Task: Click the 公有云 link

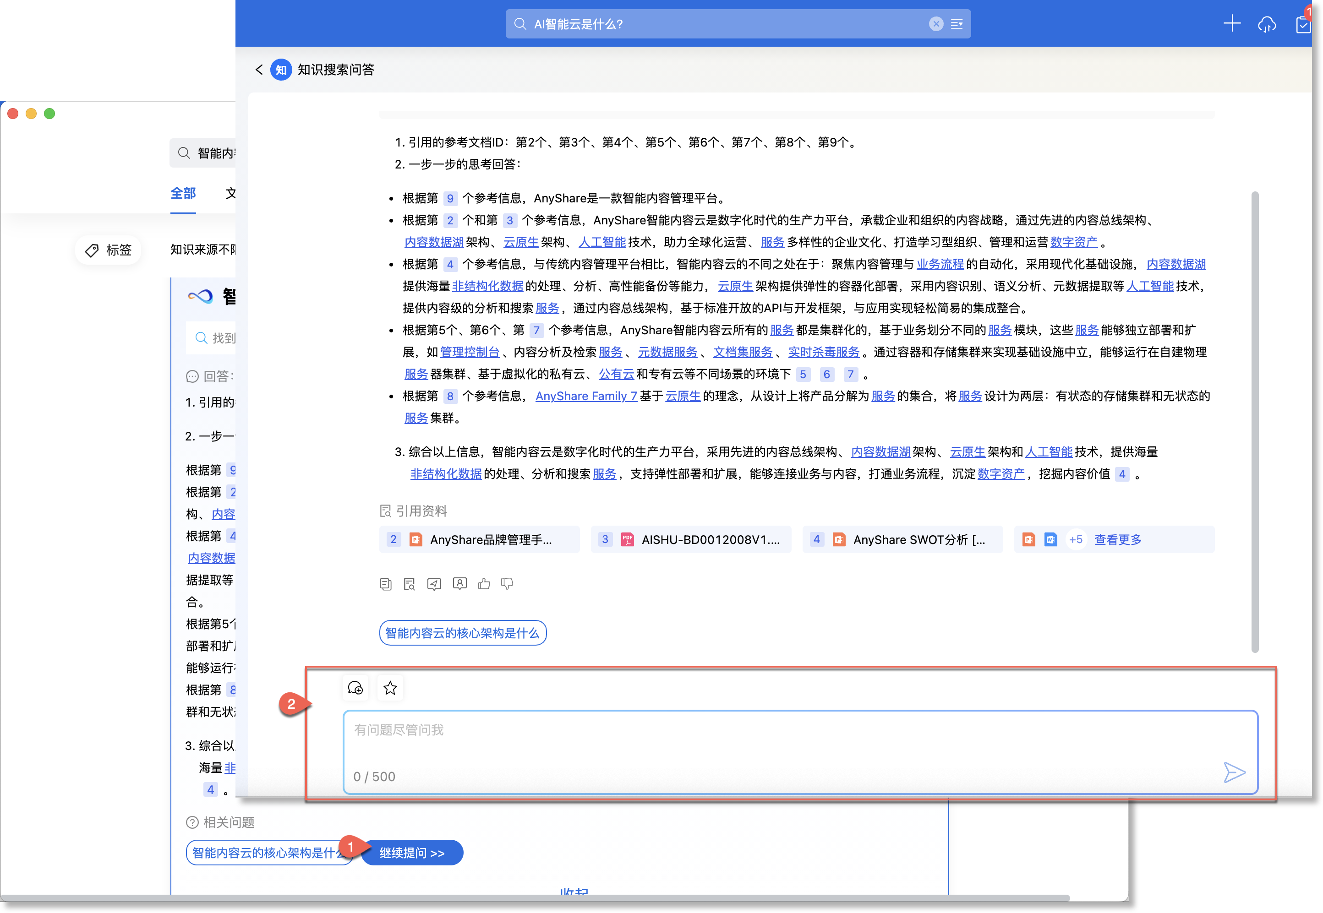Action: 616,374
